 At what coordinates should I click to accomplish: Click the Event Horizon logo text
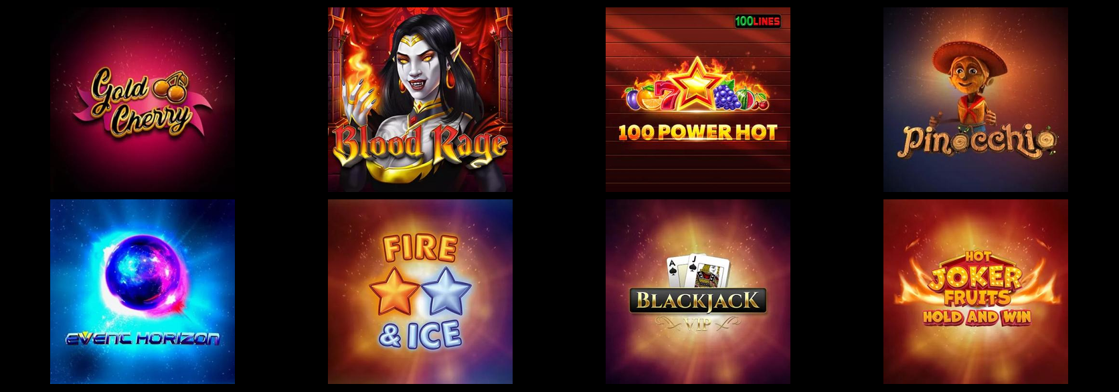point(143,338)
